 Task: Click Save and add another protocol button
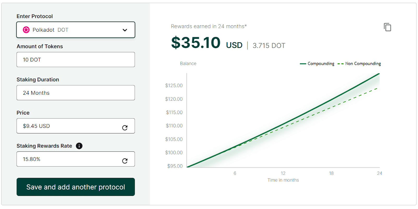(x=76, y=187)
